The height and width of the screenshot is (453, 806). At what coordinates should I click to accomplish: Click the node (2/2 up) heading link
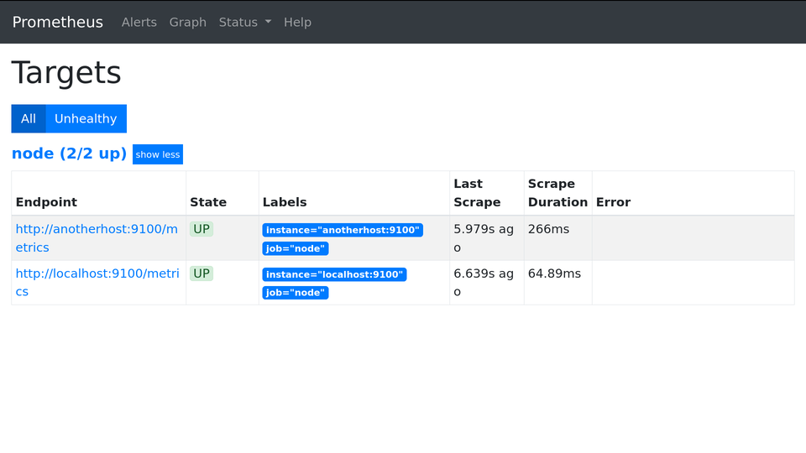click(69, 154)
